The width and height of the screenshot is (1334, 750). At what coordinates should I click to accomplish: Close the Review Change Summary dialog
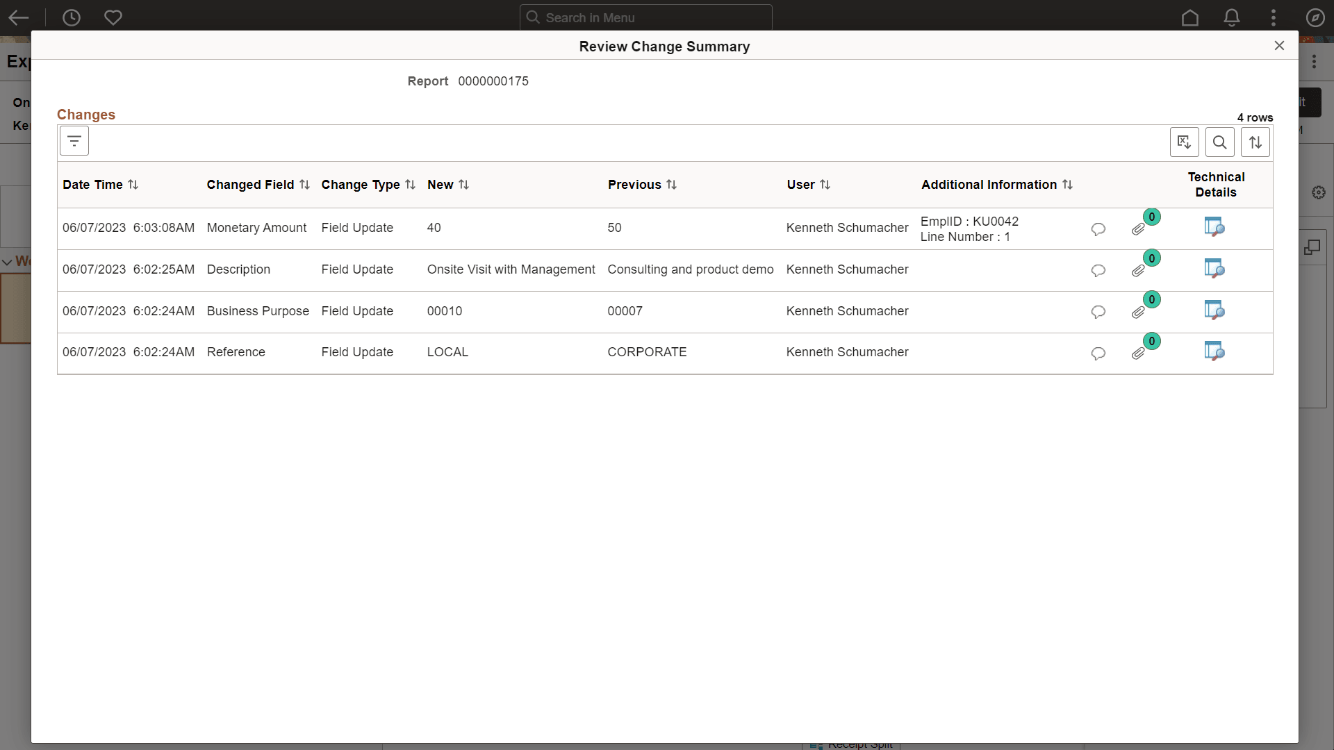pos(1279,45)
